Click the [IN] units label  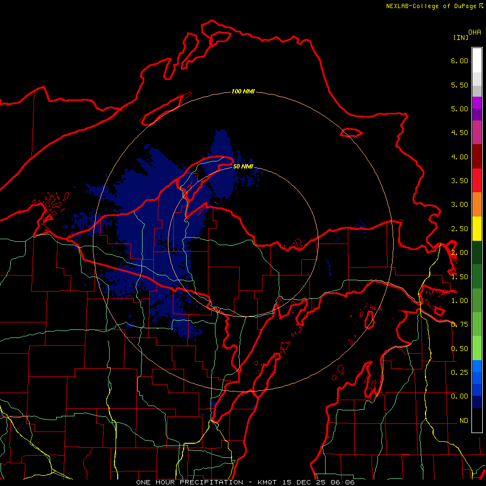click(461, 37)
